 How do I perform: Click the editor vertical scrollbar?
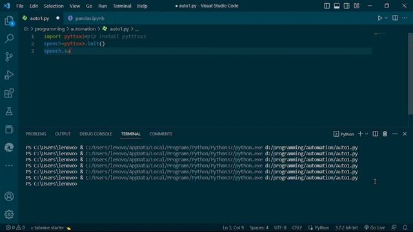pos(410,74)
